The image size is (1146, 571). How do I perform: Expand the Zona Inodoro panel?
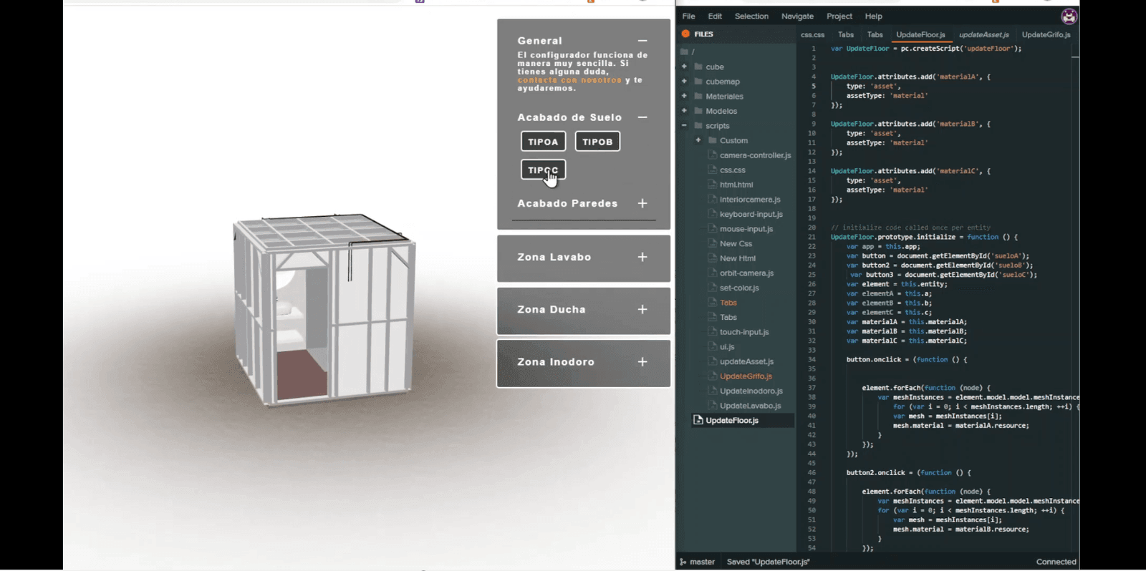642,362
